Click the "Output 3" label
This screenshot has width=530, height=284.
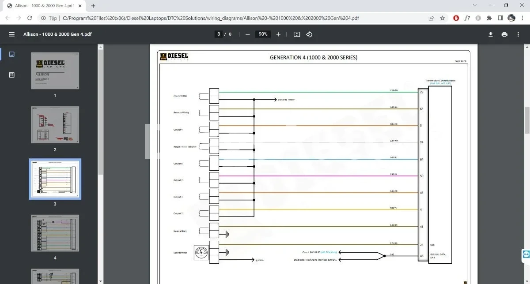pos(178,197)
